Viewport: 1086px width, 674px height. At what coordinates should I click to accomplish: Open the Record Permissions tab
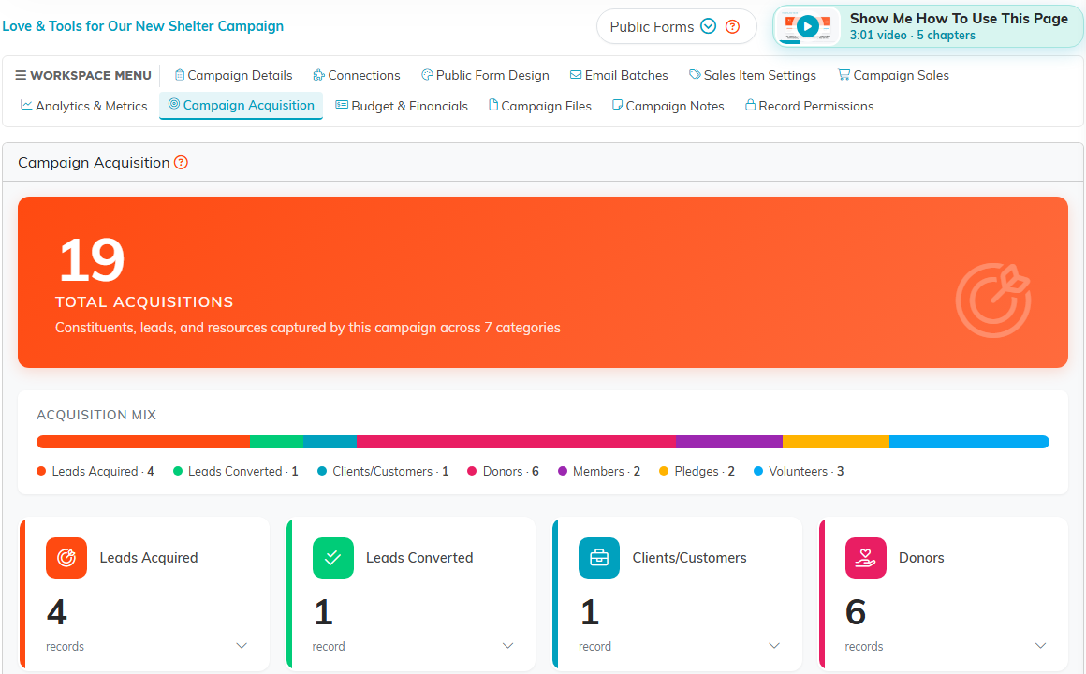click(810, 106)
